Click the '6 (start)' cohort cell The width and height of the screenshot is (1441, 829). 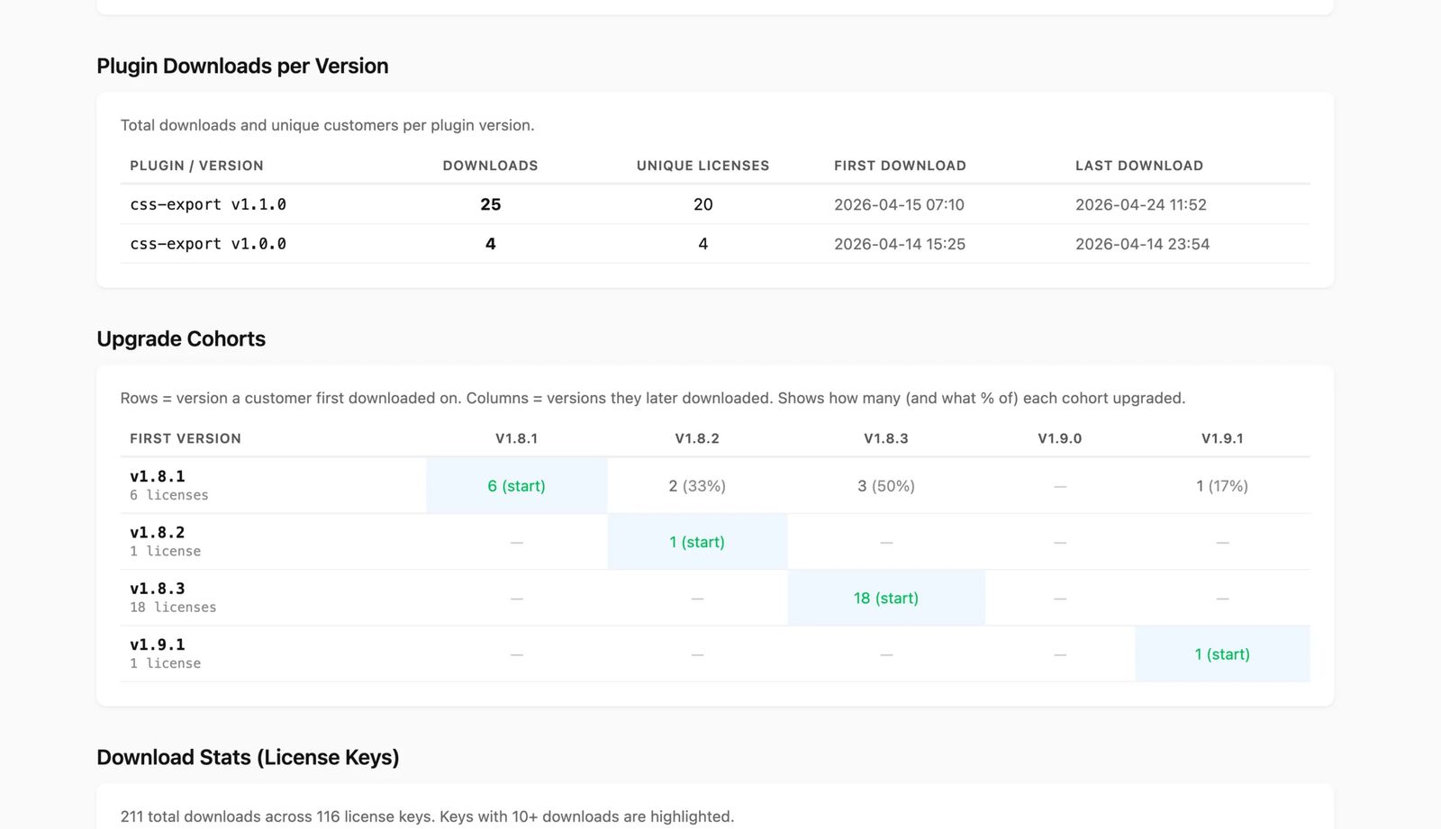click(516, 486)
